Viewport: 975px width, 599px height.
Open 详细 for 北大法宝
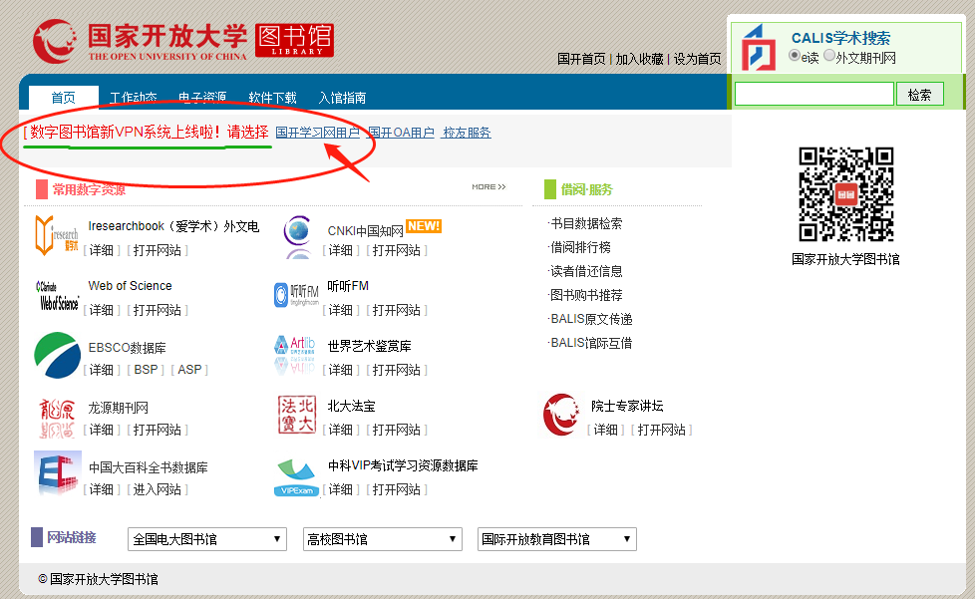pos(341,430)
